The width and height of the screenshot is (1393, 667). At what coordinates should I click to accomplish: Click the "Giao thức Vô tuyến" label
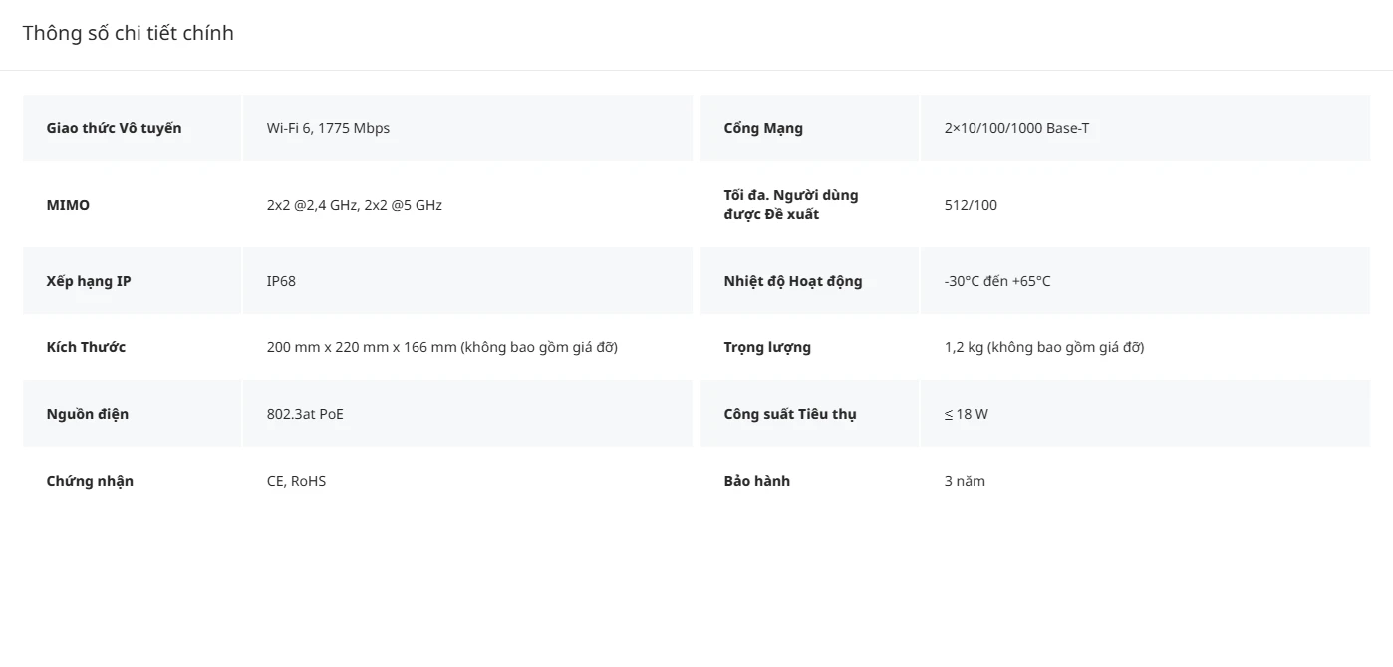pyautogui.click(x=114, y=128)
